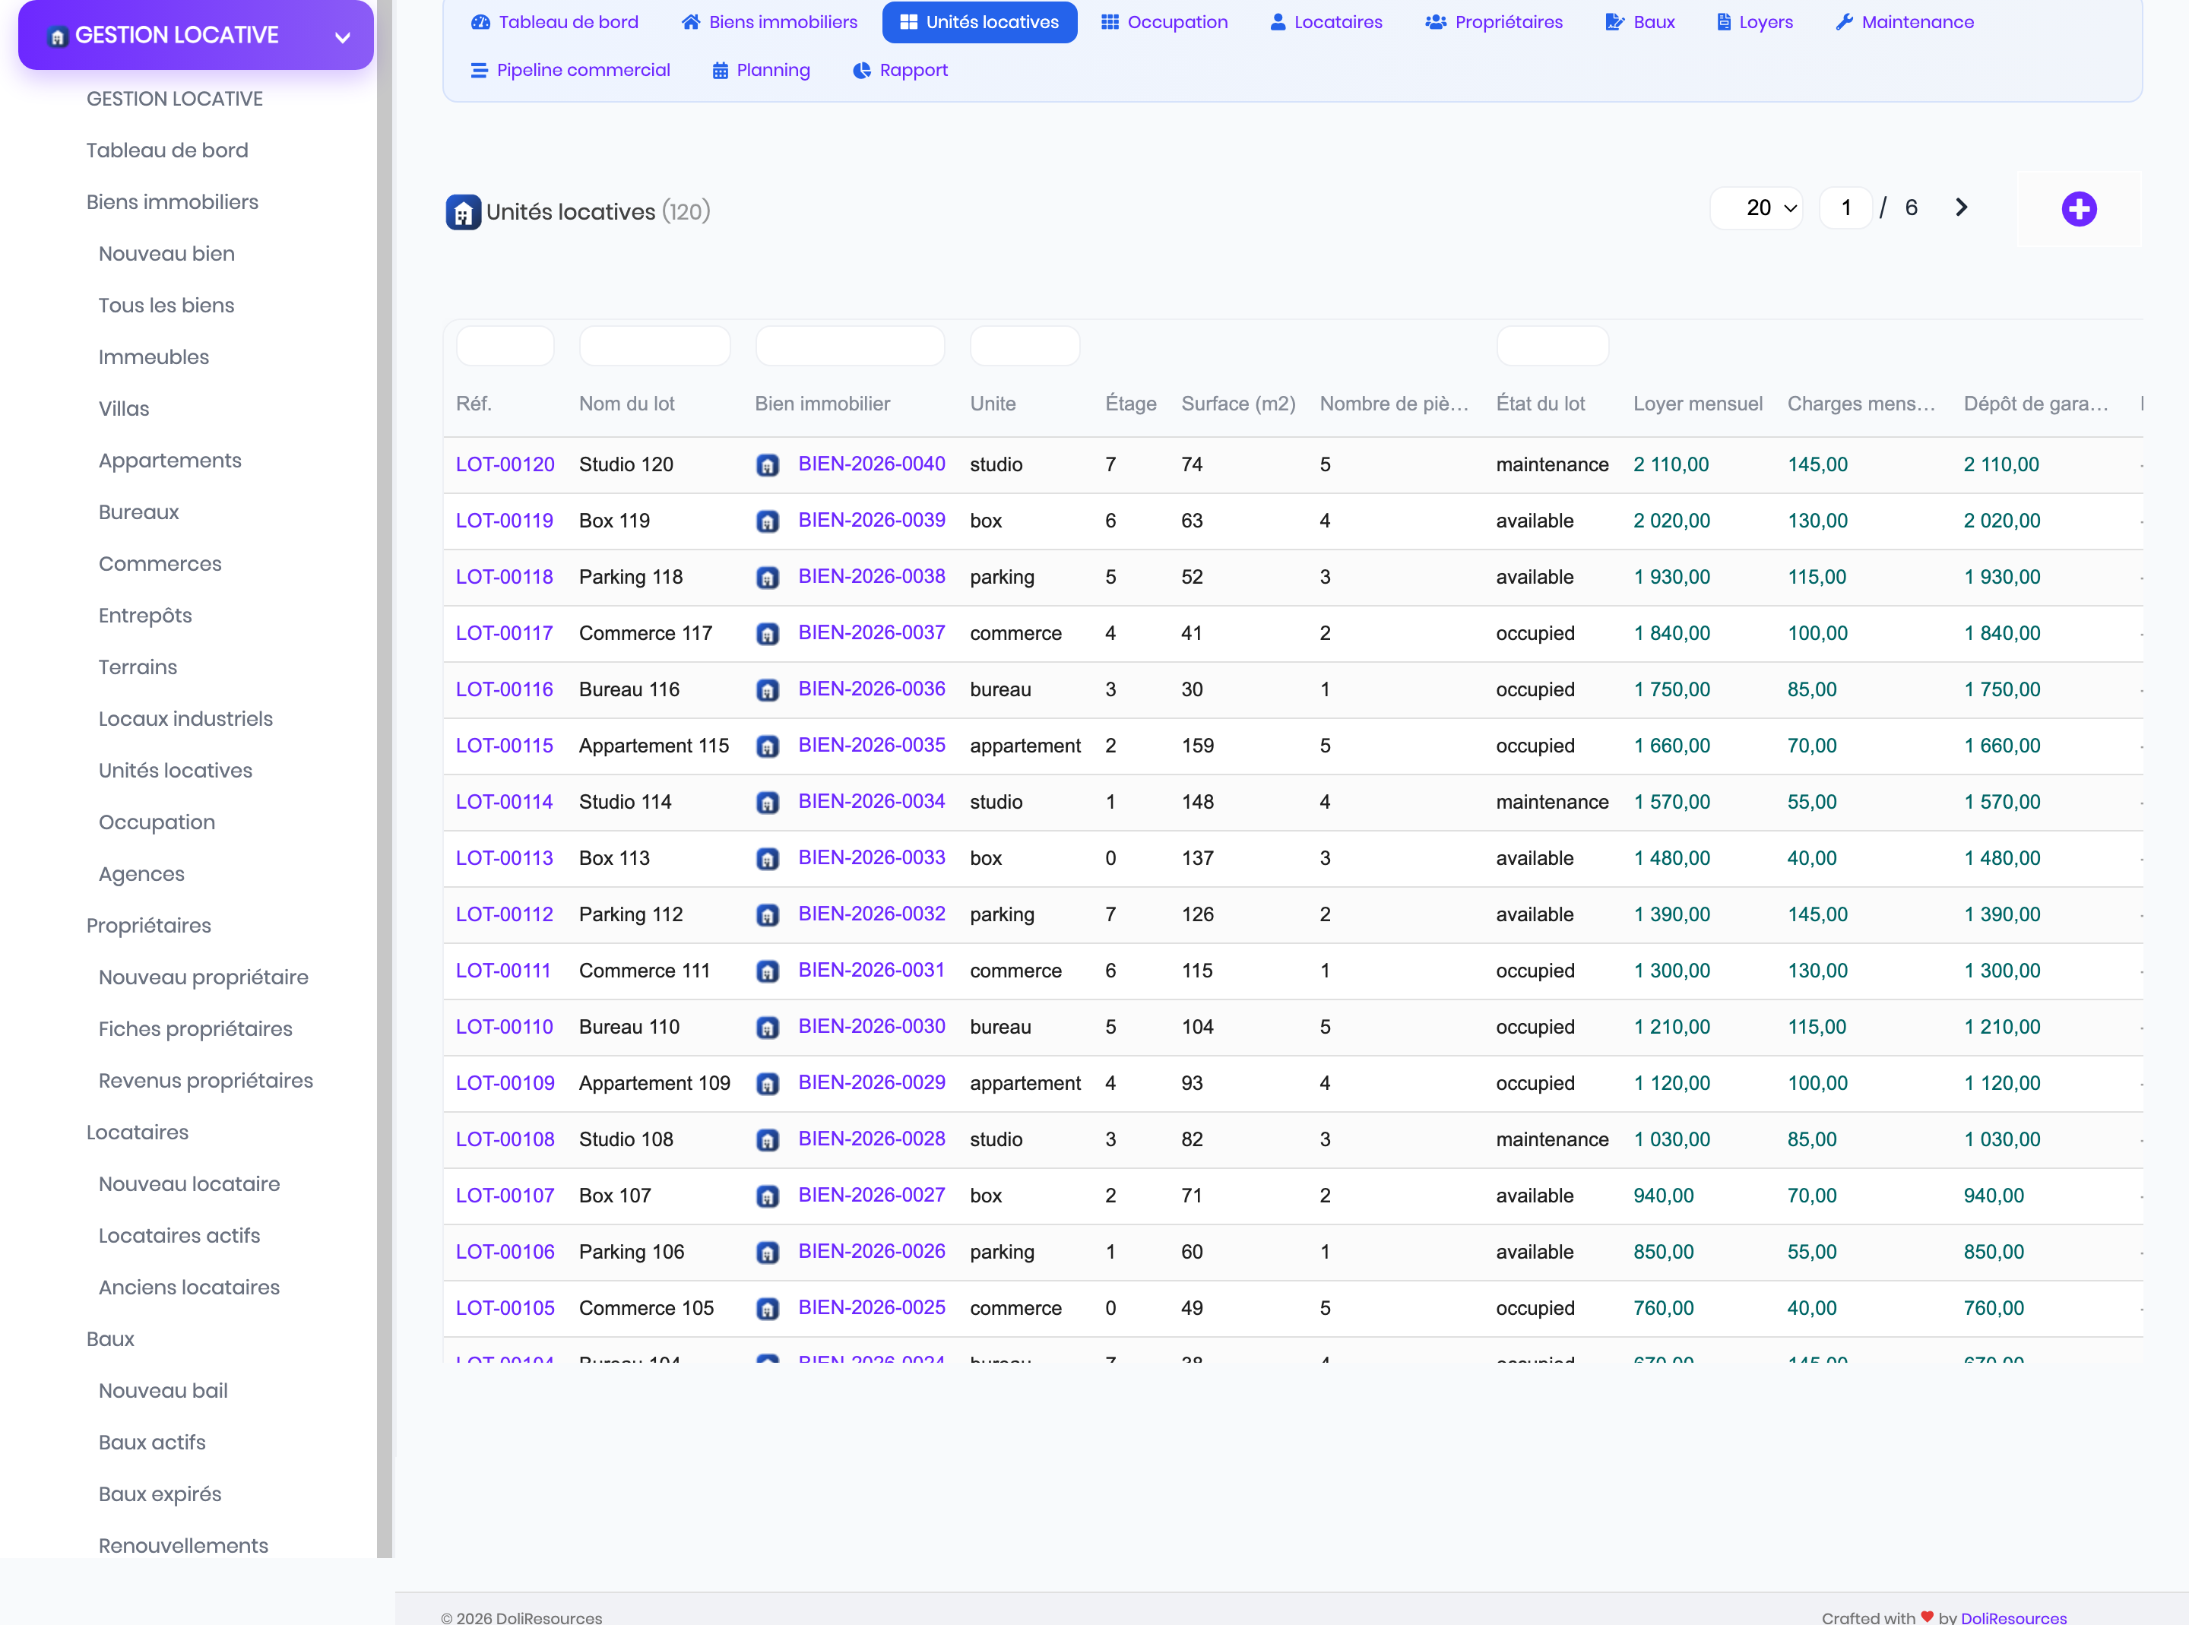Open the État du lot filter box
The image size is (2189, 1625).
1552,347
